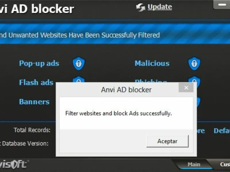Image resolution: width=230 pixels, height=172 pixels.
Task: Click the Restore link behind the dialog
Action: (201, 131)
